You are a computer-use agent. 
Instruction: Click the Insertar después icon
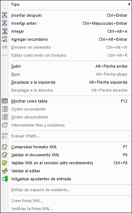point(5,15)
